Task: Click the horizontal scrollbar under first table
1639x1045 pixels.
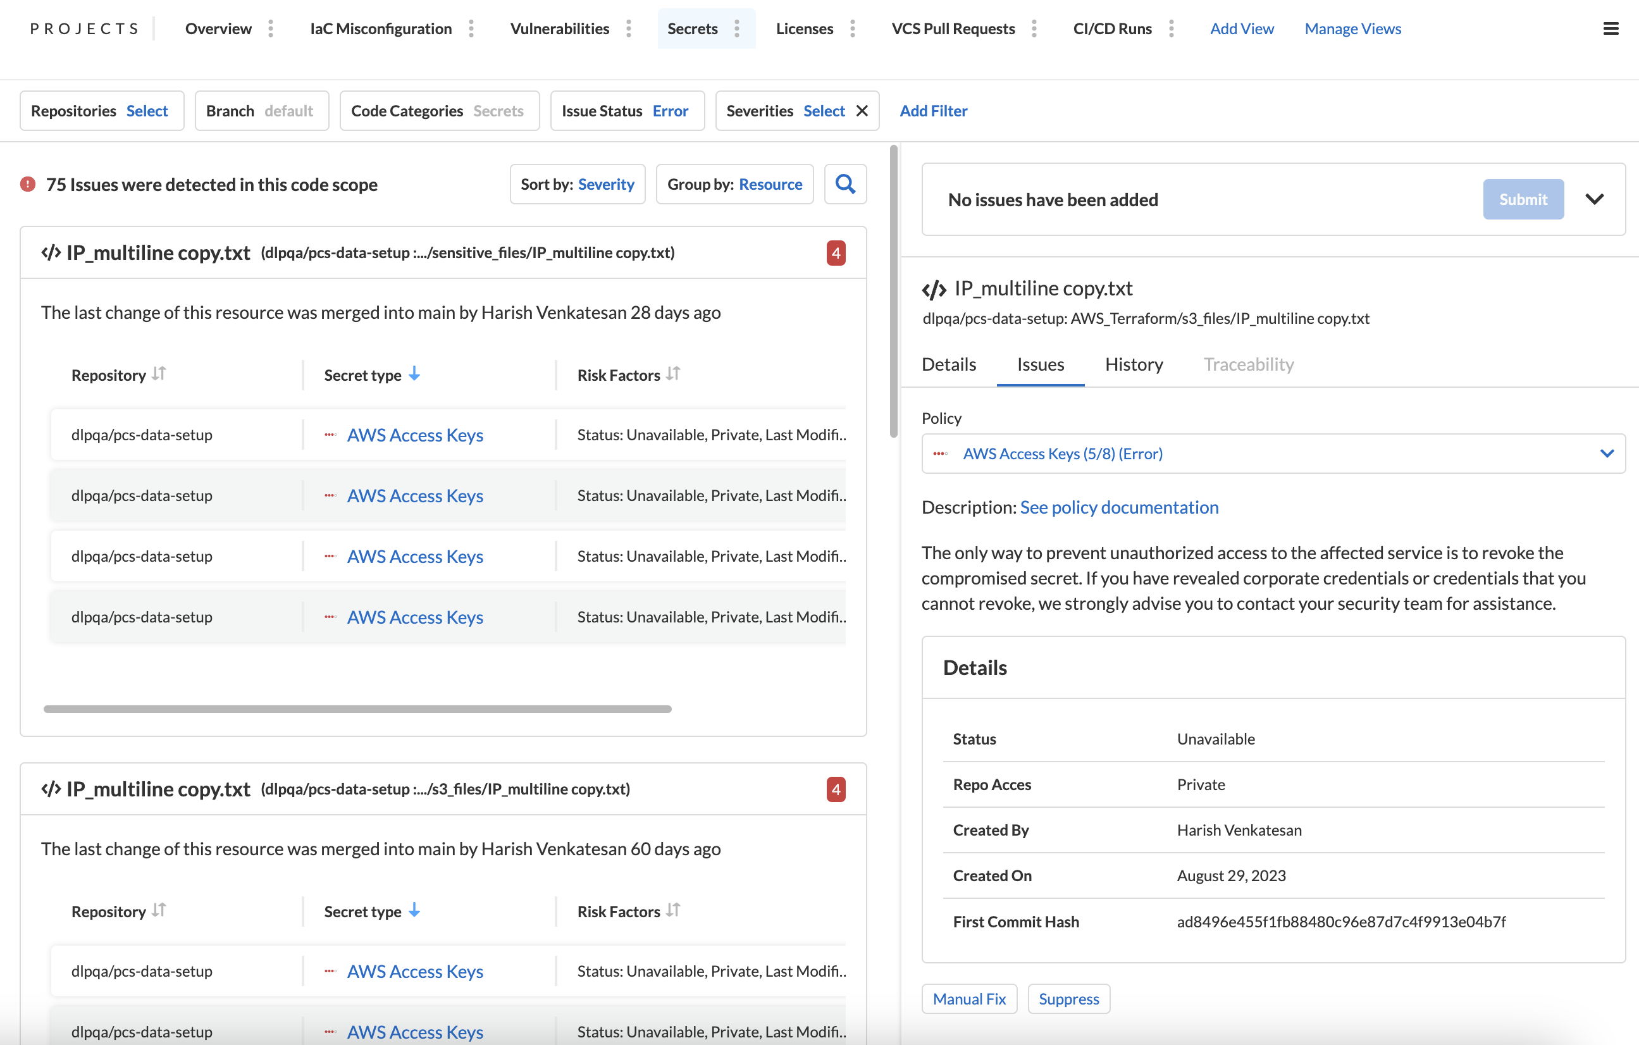Action: coord(357,708)
